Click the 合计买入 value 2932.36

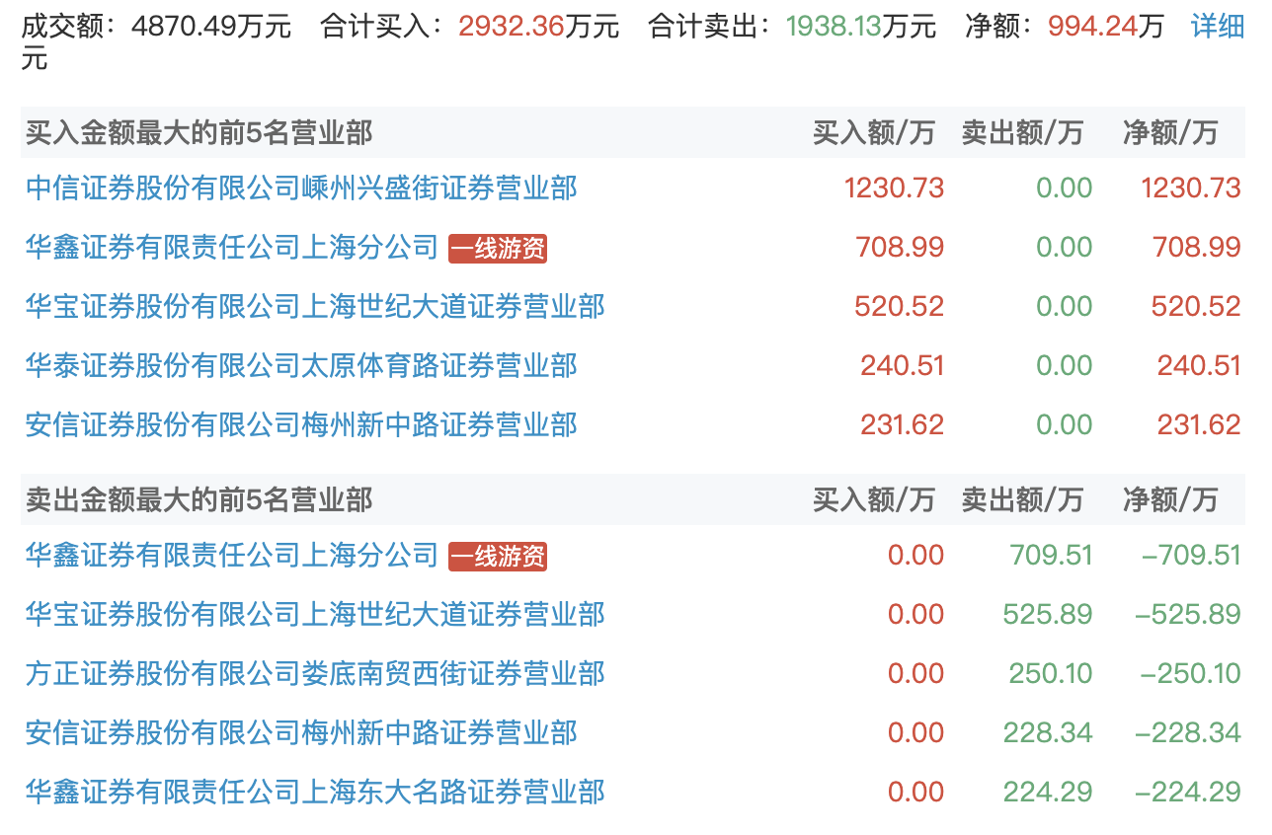click(x=504, y=27)
